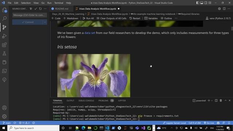Open the Selection menu
This screenshot has width=233, height=131.
26,3
